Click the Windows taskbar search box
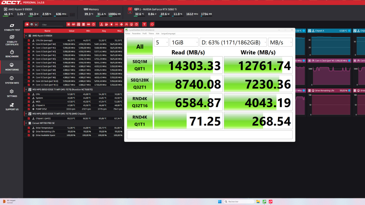 tap(239, 201)
